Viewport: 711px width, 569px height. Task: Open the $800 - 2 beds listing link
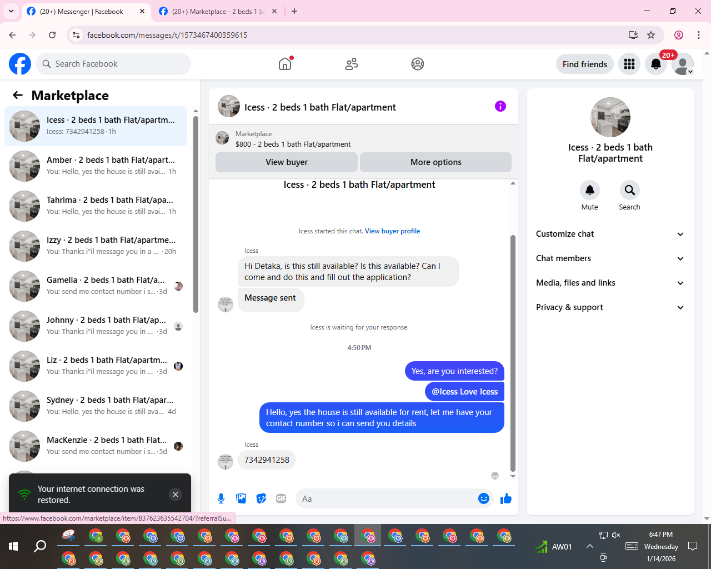(293, 144)
